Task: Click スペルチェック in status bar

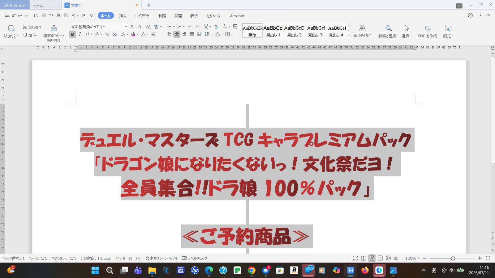Action: (x=195, y=258)
